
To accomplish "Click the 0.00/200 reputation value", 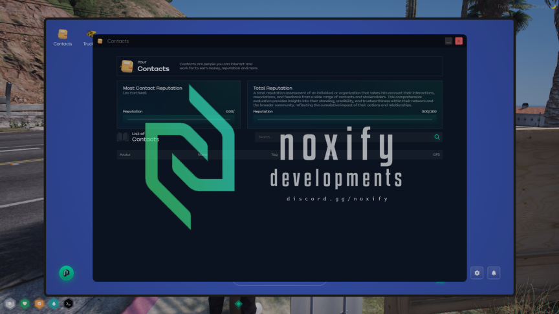I will click(x=429, y=111).
